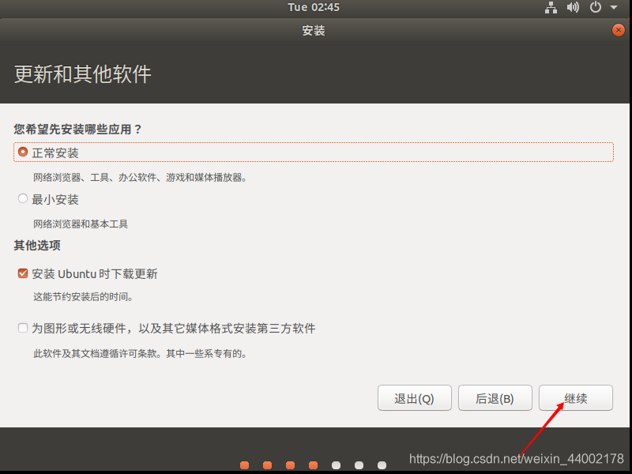Open the power icon in top bar
The image size is (632, 474).
click(596, 7)
